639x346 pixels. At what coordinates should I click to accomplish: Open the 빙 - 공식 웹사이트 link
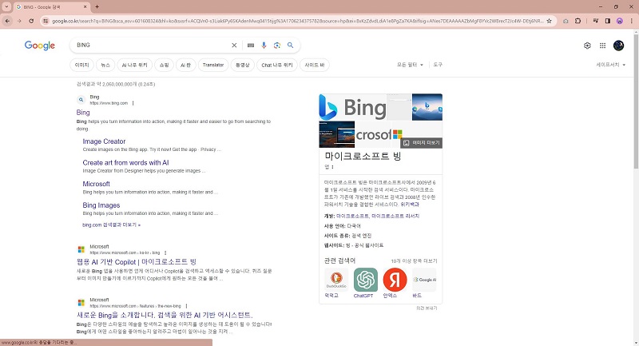click(x=365, y=245)
